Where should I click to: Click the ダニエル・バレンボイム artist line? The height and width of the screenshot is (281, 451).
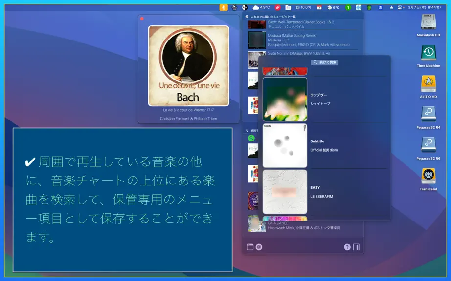click(286, 27)
